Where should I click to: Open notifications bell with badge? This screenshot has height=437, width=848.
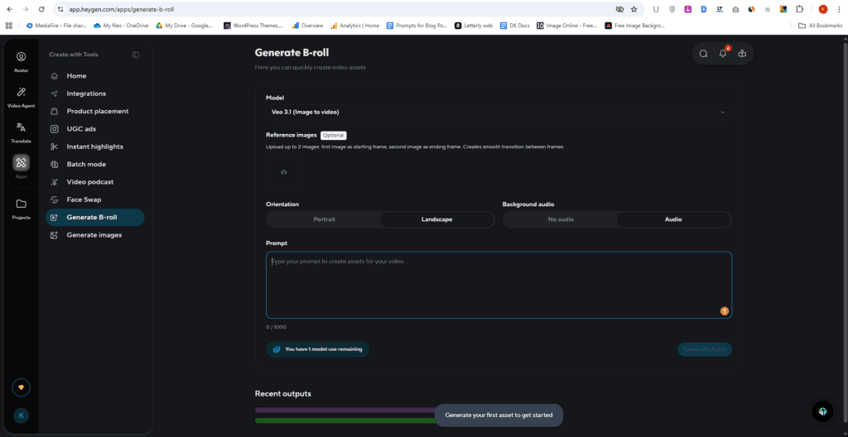[723, 53]
